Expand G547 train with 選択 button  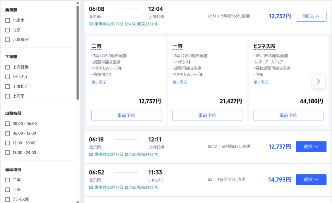(311, 147)
